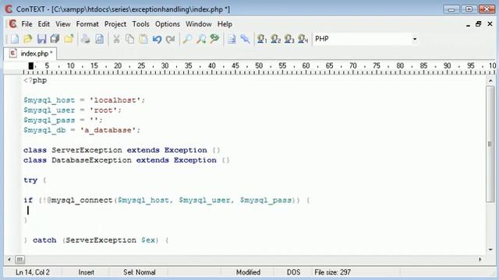Click the Replace icon with green arrows
The image size is (499, 280).
[x=215, y=39]
